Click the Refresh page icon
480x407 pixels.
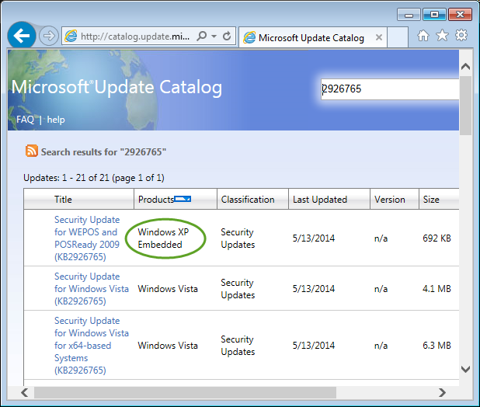point(226,37)
